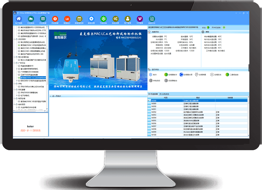Toggle the 开关机控制 power button
Image resolution: width=262 pixels, height=190 pixels.
point(224,28)
